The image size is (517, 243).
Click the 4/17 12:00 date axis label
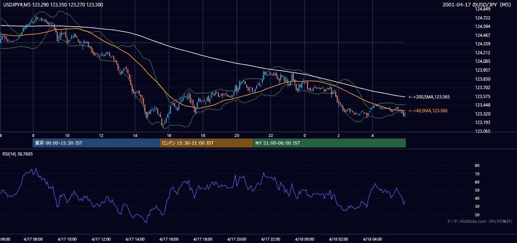(101, 239)
